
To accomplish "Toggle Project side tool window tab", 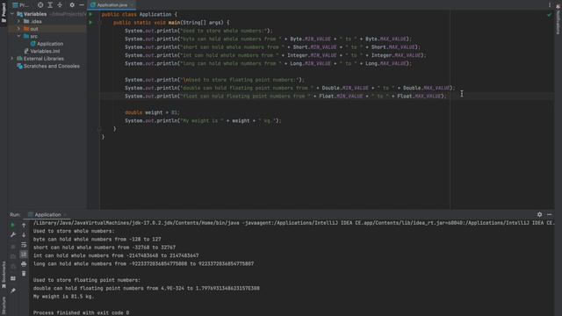I will pos(4,13).
